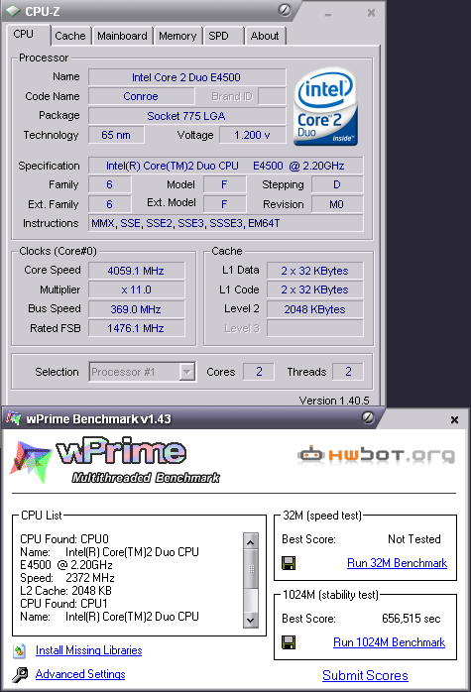Image resolution: width=471 pixels, height=692 pixels.
Task: Click the floppy save icon under 32M test
Action: [289, 563]
